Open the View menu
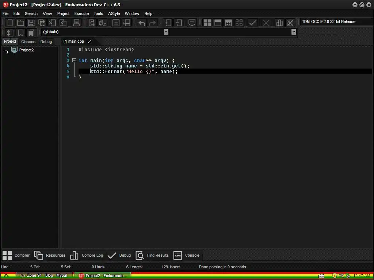This screenshot has width=374, height=280. (x=47, y=13)
